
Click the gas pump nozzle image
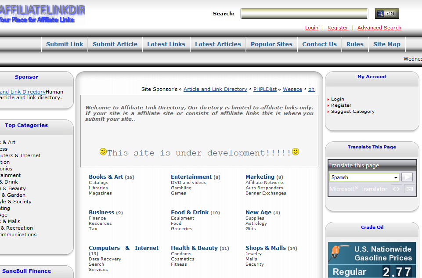339,253
